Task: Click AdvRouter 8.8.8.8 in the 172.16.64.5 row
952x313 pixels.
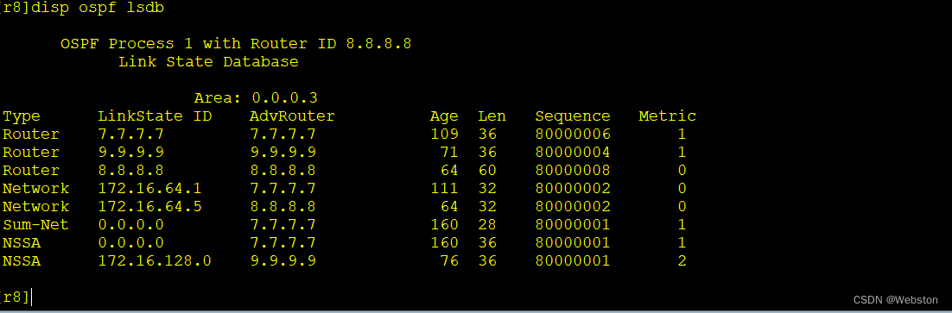Action: [282, 207]
